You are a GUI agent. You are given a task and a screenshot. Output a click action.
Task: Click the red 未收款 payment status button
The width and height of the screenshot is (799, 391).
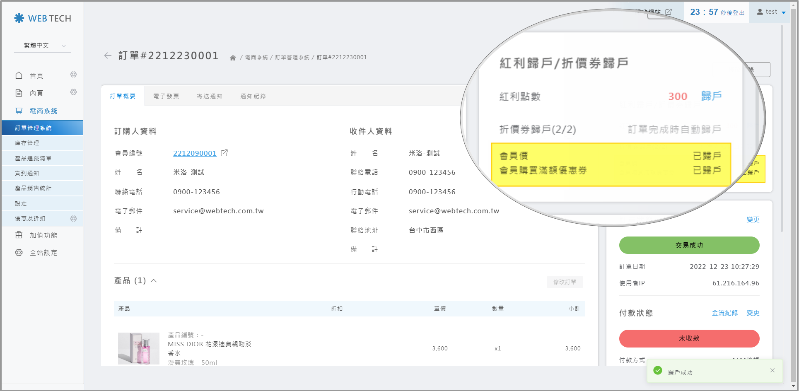click(x=689, y=338)
